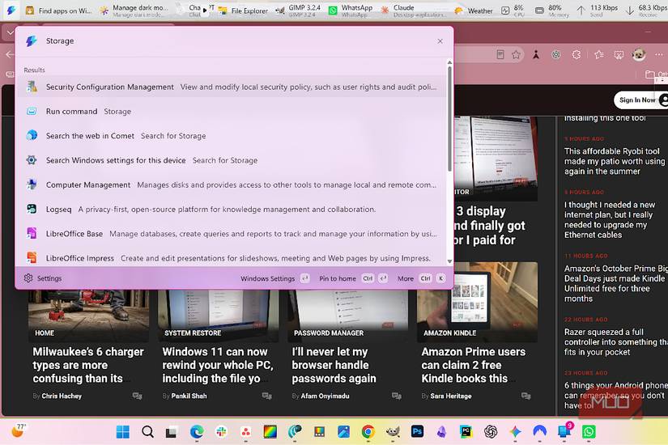Open the Favorites list icon in Edge toolbar
The width and height of the screenshot is (668, 445).
point(599,54)
